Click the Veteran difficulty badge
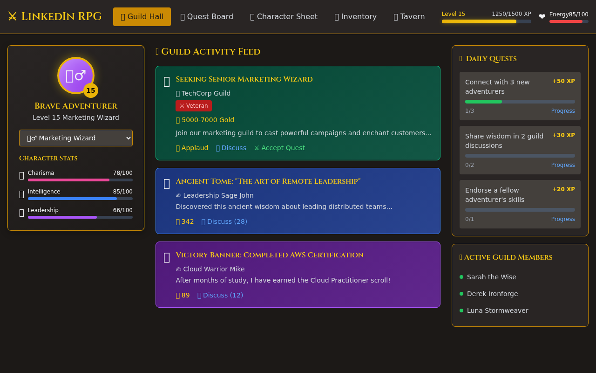The height and width of the screenshot is (373, 596). [x=194, y=106]
